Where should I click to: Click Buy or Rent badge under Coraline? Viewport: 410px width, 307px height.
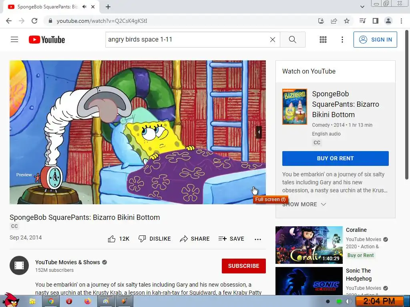pyautogui.click(x=361, y=255)
